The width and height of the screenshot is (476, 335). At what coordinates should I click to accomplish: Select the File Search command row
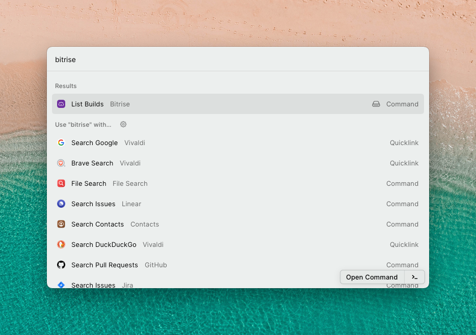237,183
